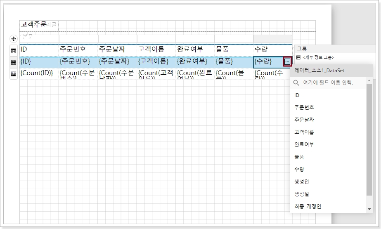The width and height of the screenshot is (381, 229).
Task: Click the detail group icon
Action: click(x=298, y=57)
